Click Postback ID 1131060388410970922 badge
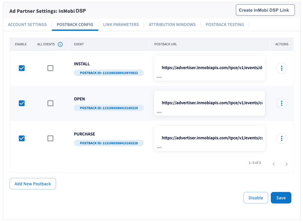Image resolution: width=303 pixels, height=223 pixels. 109,73
